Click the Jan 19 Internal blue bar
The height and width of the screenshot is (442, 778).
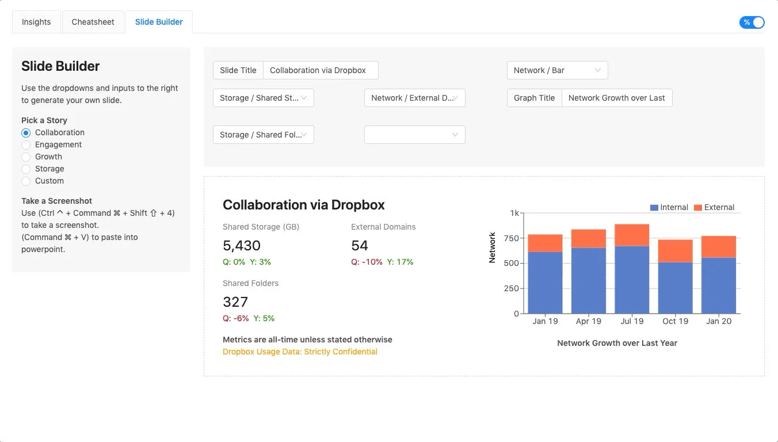click(x=545, y=283)
